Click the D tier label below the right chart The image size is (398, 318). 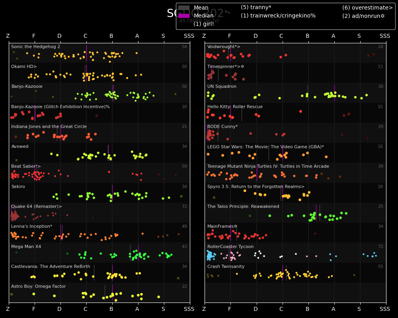point(256,309)
